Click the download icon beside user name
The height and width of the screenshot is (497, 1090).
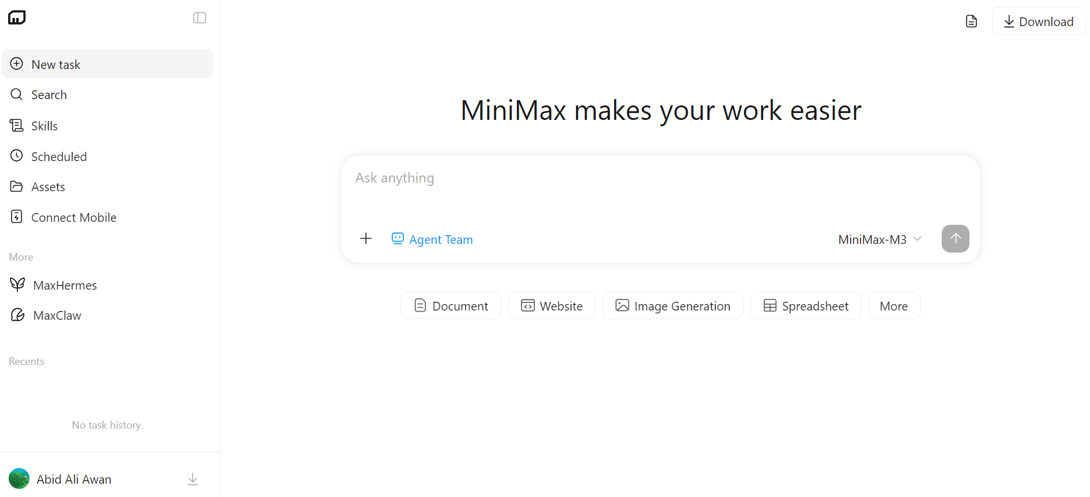click(193, 479)
